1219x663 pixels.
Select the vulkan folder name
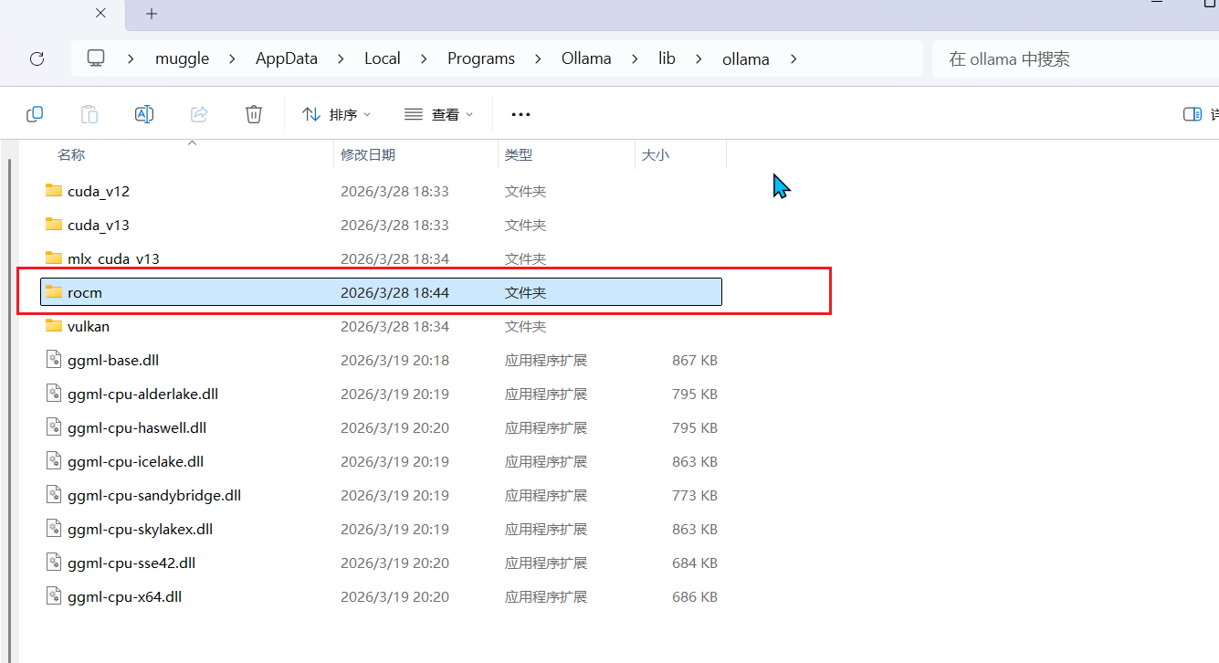(89, 326)
